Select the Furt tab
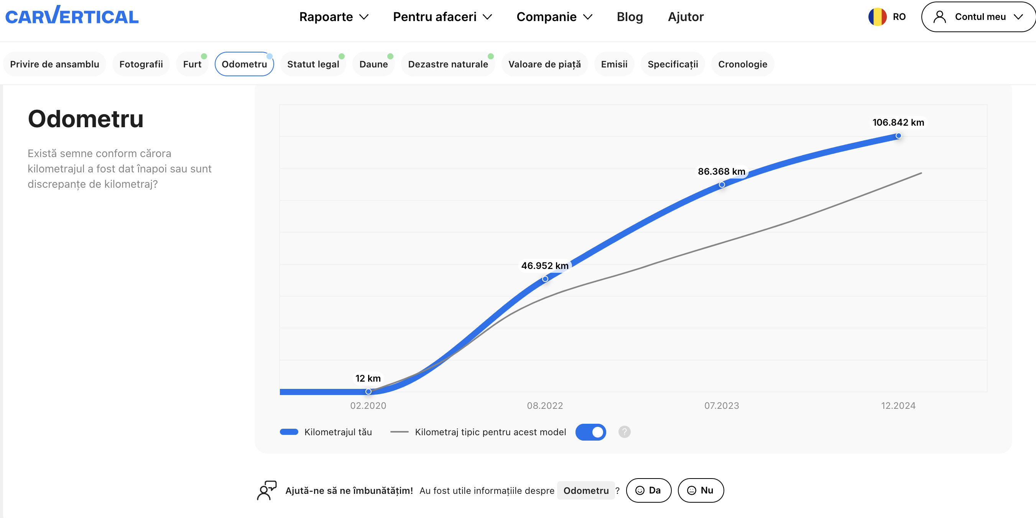 (192, 64)
